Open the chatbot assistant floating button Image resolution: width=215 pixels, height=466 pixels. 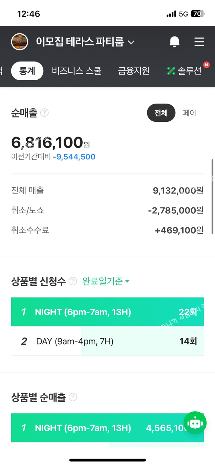coord(195,423)
